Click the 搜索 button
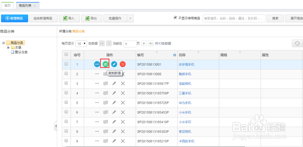 pyautogui.click(x=275, y=19)
